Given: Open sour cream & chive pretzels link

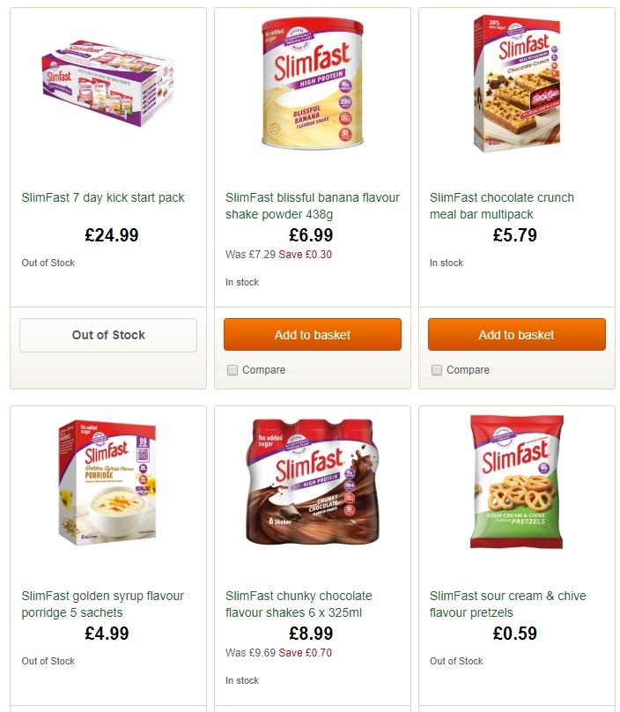Looking at the screenshot, I should 508,604.
